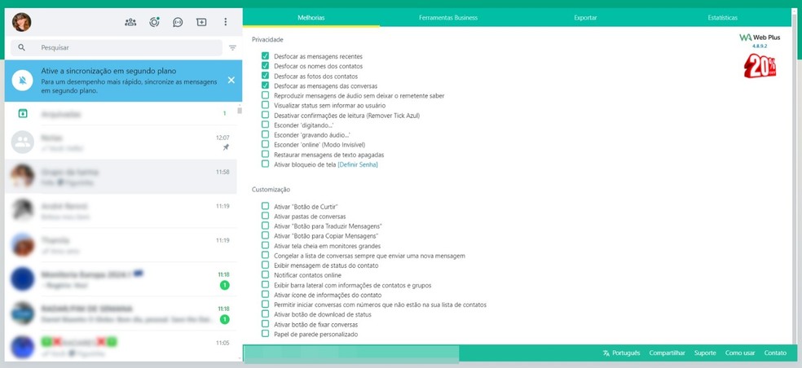802x368 pixels.
Task: Click the Pesquisar search field
Action: (126, 48)
